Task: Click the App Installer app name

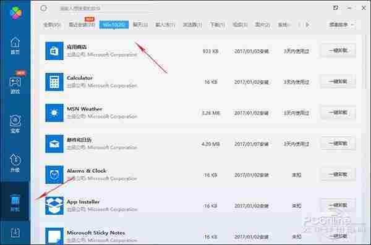Action: pyautogui.click(x=83, y=202)
